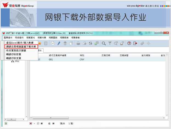Open the 相關作業 menu
The width and height of the screenshot is (171, 129).
pyautogui.click(x=42, y=38)
